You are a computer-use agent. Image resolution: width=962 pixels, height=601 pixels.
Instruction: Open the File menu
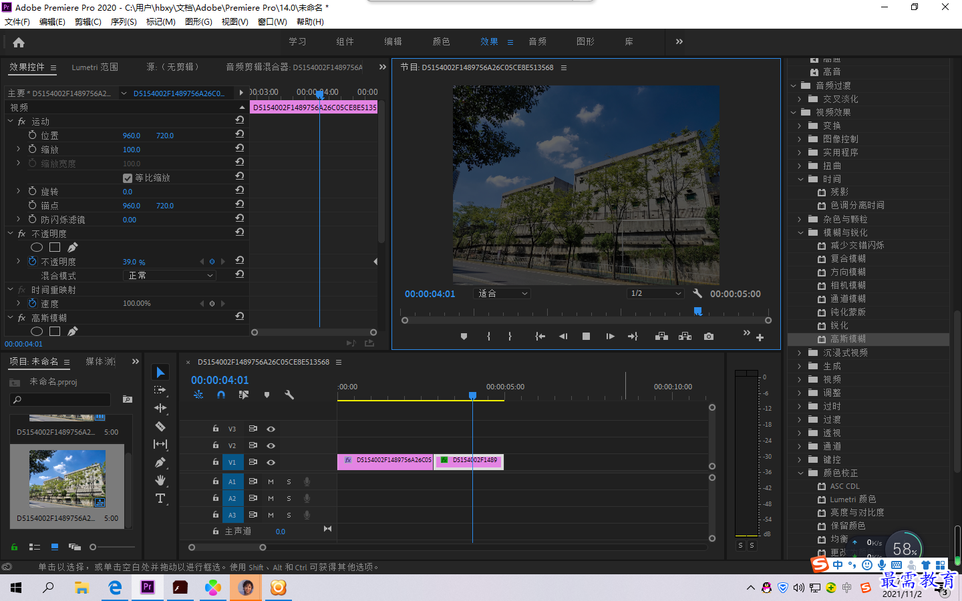point(17,22)
